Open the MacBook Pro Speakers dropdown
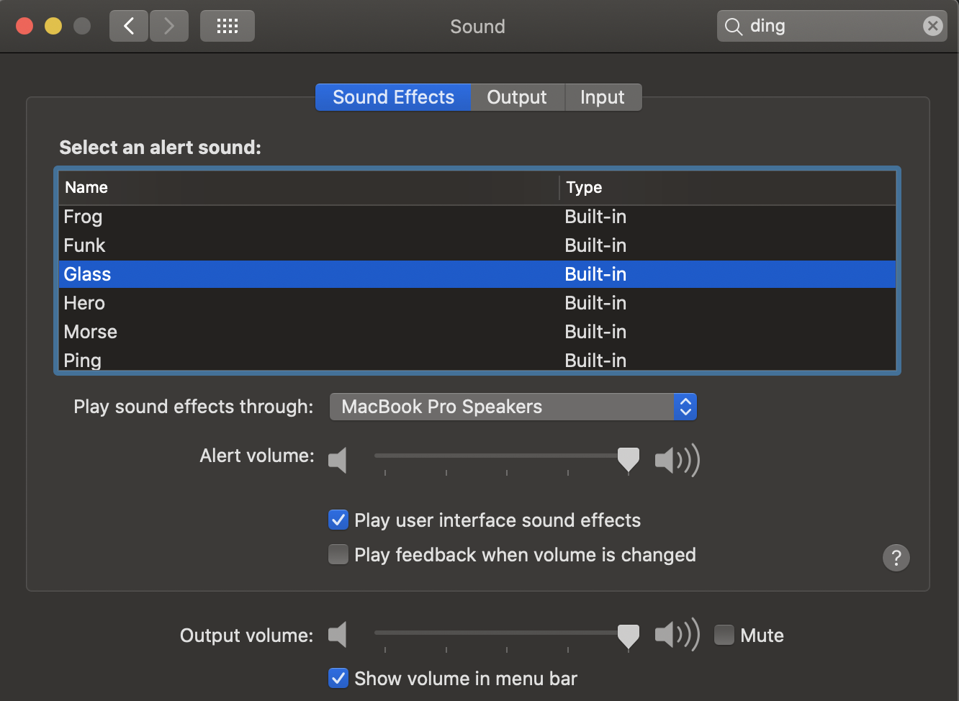The height and width of the screenshot is (701, 959). pos(513,407)
